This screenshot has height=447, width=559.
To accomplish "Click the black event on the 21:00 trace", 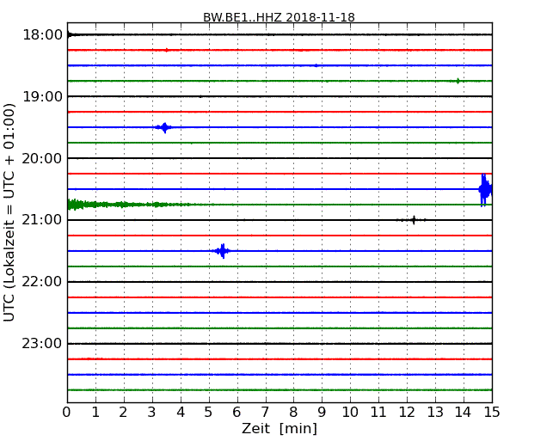I will 413,220.
